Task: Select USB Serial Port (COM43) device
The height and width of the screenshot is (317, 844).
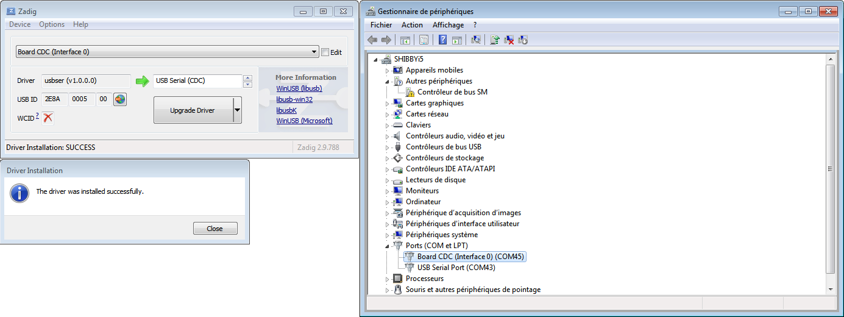Action: 456,268
